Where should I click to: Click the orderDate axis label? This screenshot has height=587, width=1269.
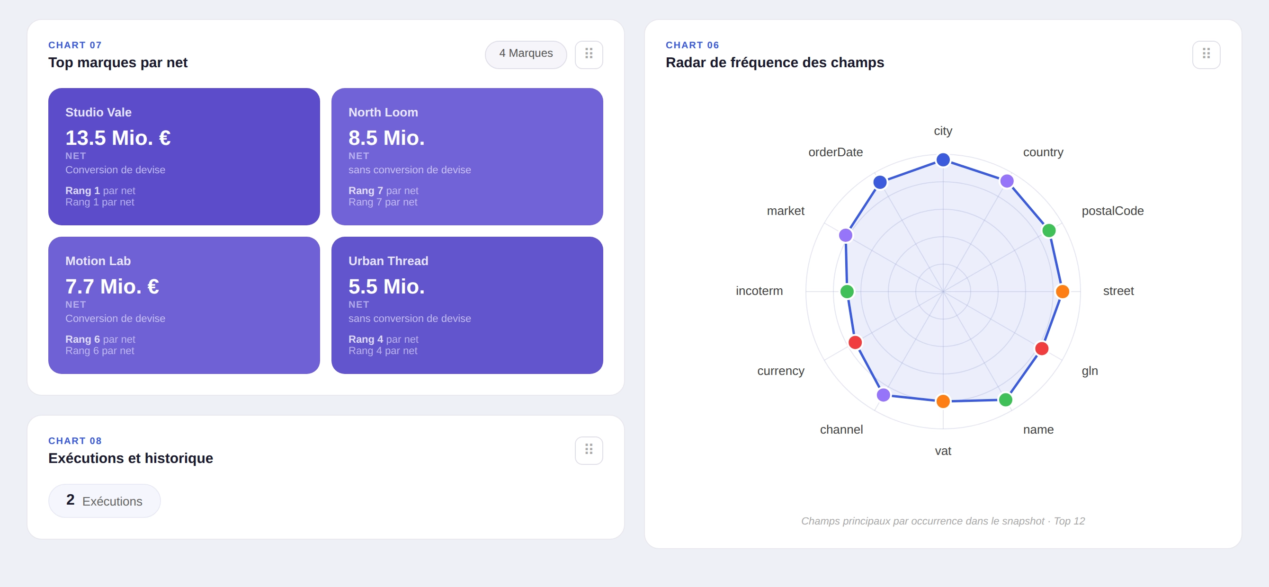(x=835, y=152)
